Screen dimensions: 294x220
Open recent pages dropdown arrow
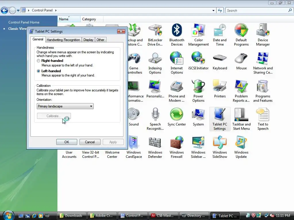point(18,11)
